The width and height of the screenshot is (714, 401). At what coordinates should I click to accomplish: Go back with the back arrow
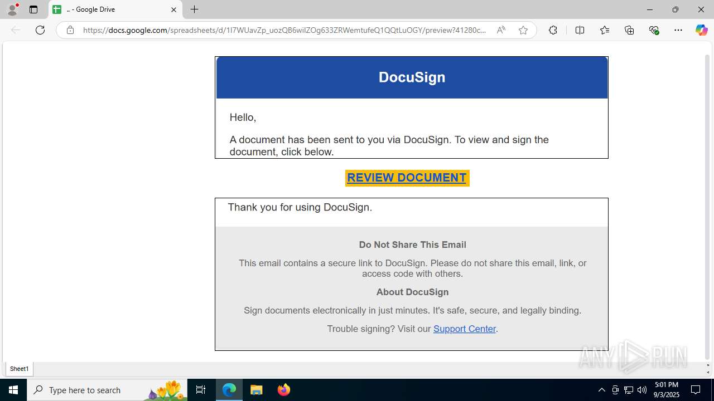click(16, 30)
